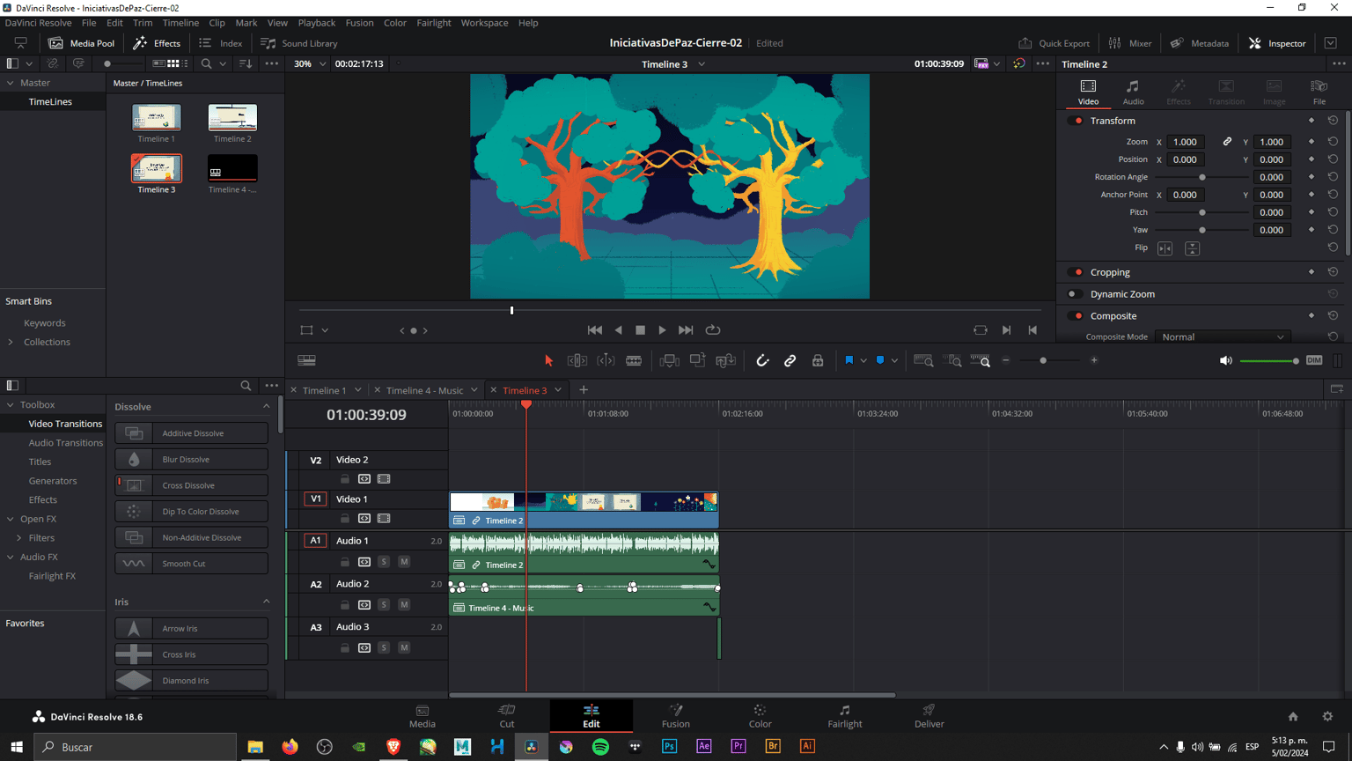Adjust the Rotation Angle slider
Viewport: 1352px width, 761px height.
pos(1201,177)
